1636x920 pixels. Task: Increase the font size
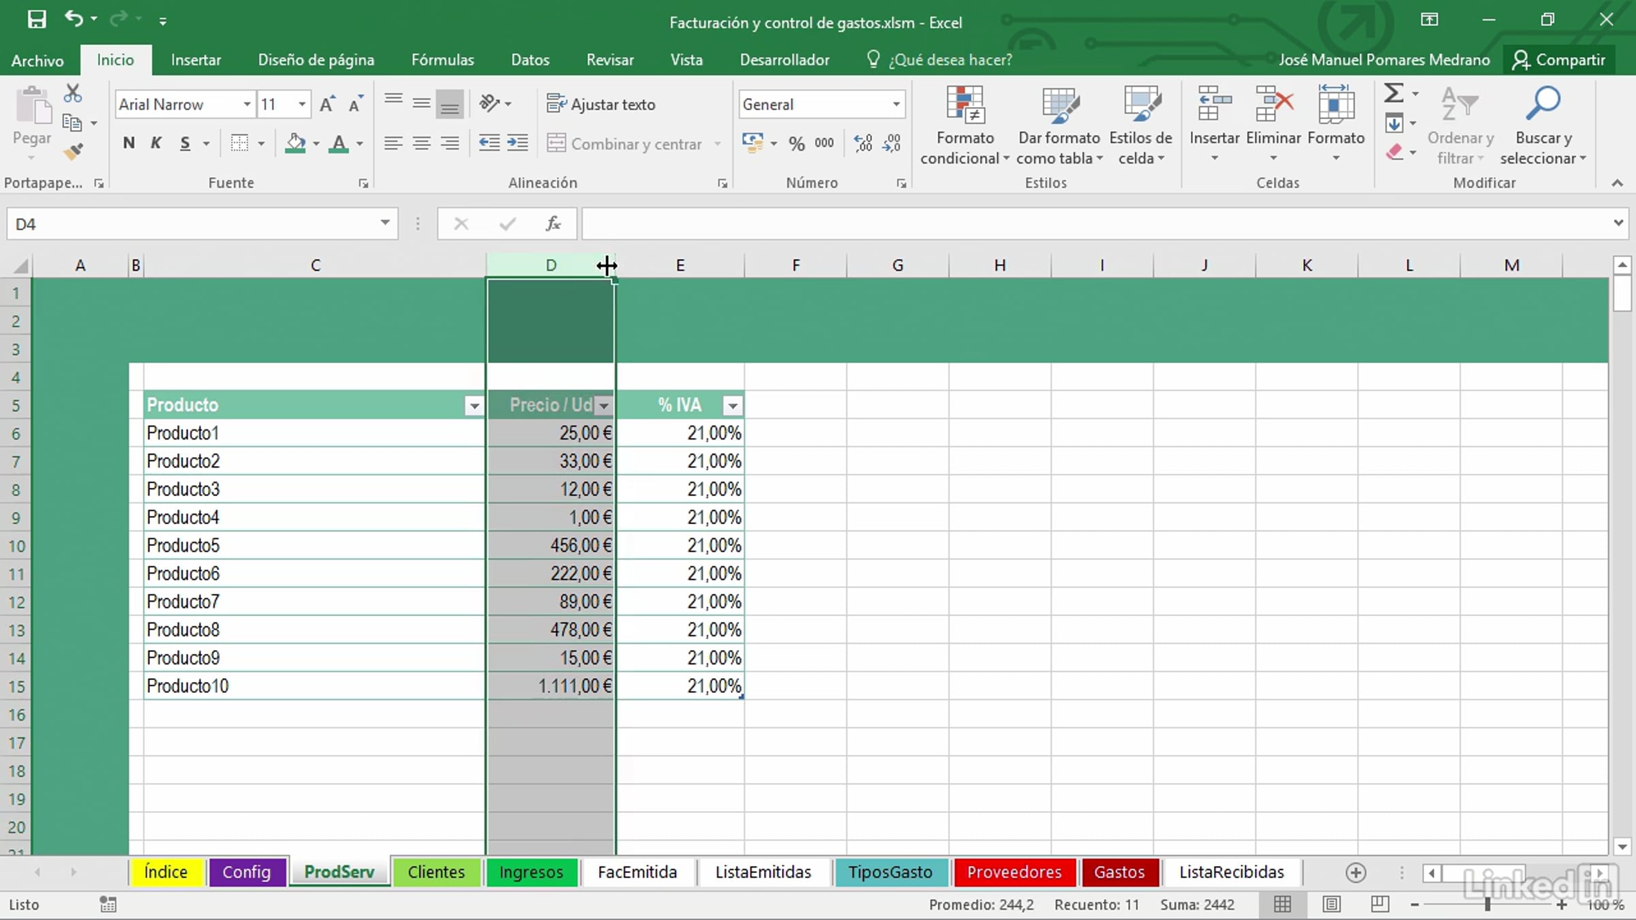327,104
